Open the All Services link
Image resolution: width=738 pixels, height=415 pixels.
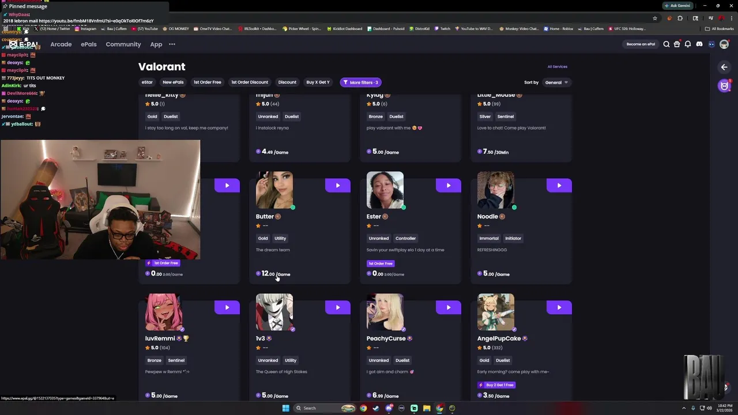point(558,67)
